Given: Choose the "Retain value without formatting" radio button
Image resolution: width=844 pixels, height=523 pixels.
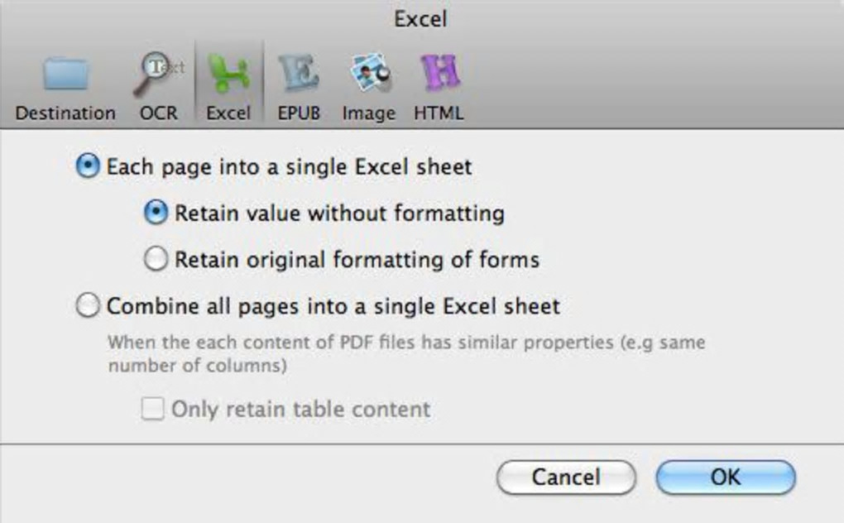Looking at the screenshot, I should 155,214.
